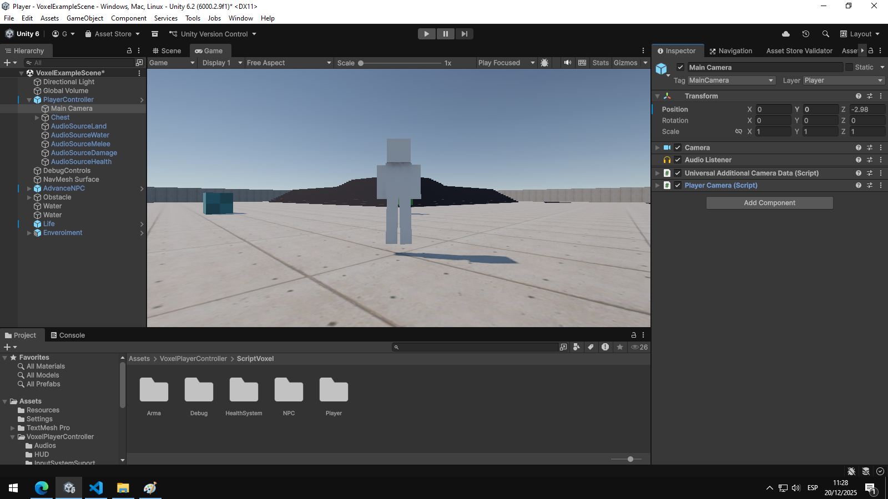Open the Layout dropdown
The width and height of the screenshot is (888, 499).
pyautogui.click(x=860, y=34)
